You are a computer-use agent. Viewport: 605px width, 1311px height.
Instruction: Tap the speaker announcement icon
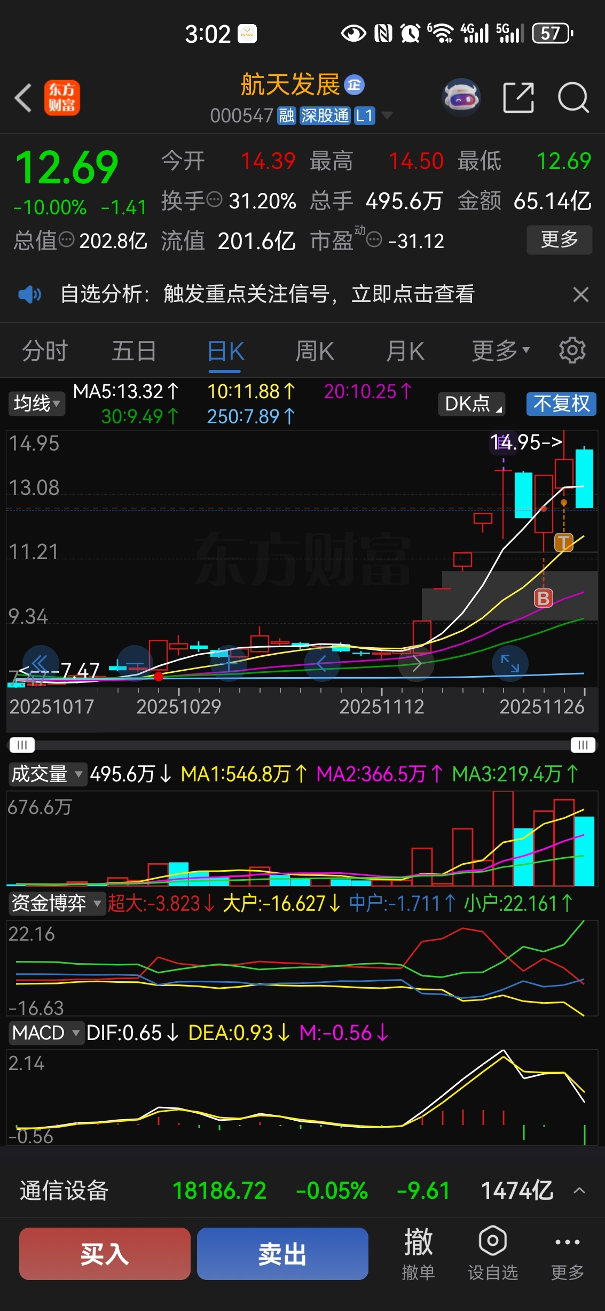pyautogui.click(x=30, y=294)
